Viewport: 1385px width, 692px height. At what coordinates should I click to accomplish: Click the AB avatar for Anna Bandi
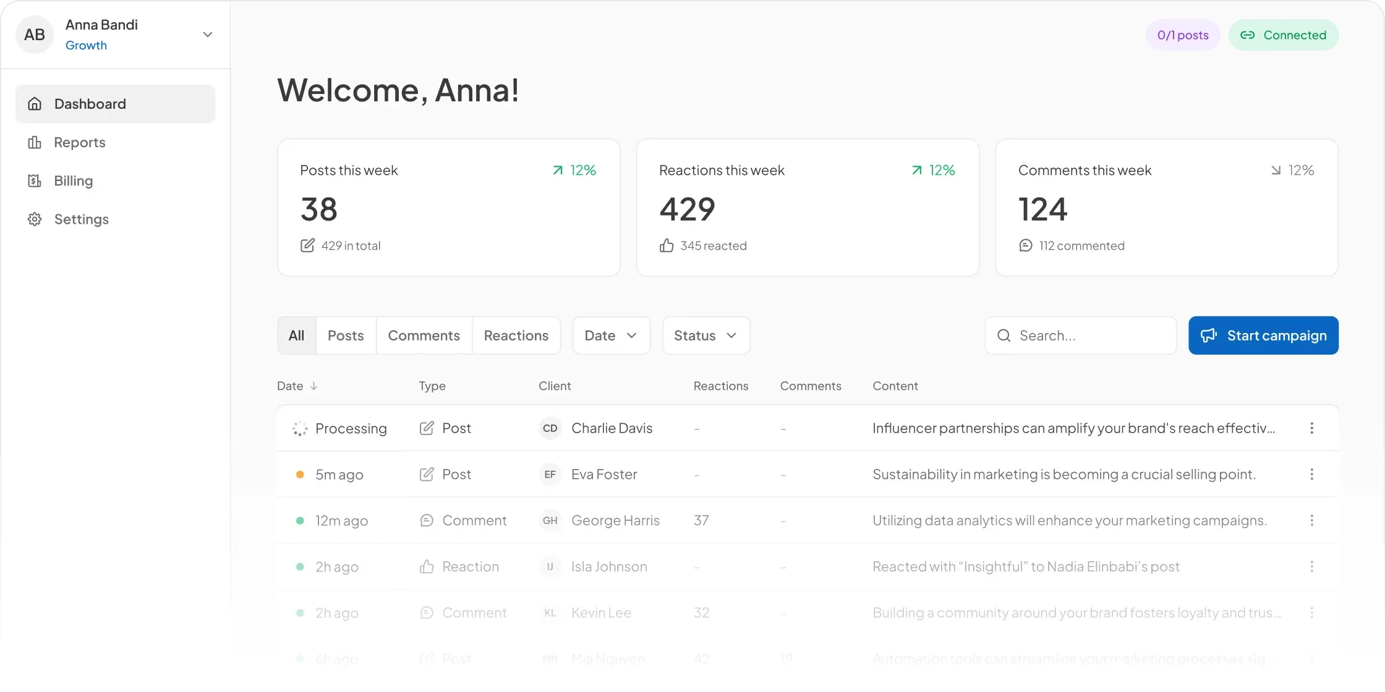(x=35, y=35)
